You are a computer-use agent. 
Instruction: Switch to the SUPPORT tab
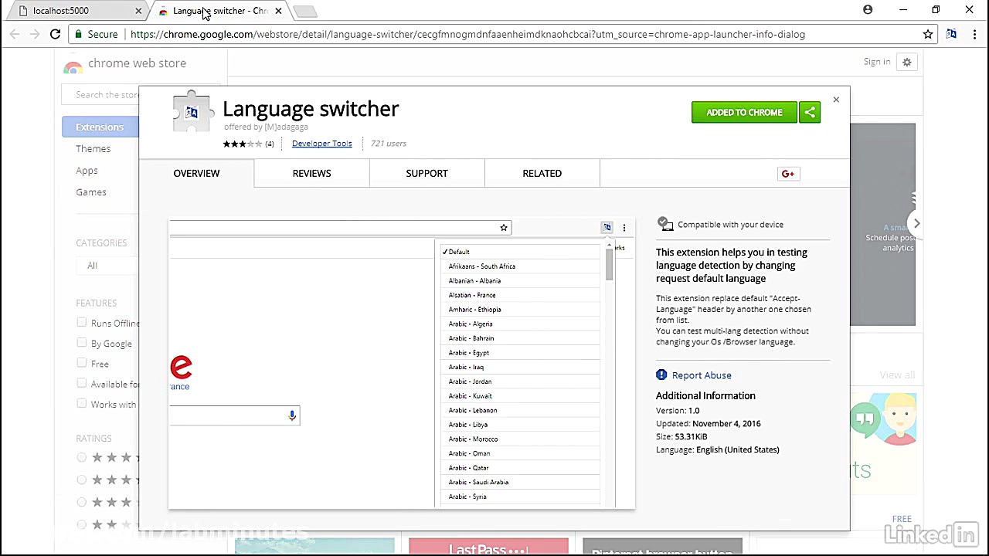[x=427, y=173]
